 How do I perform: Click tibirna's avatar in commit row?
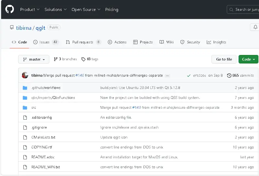click(25, 75)
